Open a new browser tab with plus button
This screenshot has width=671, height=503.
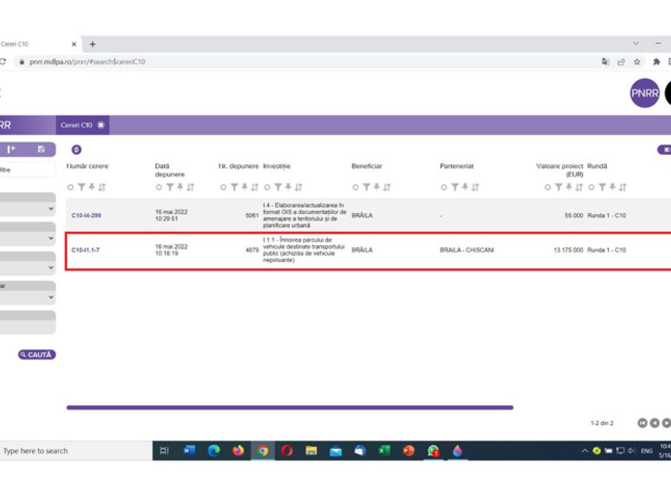(93, 44)
